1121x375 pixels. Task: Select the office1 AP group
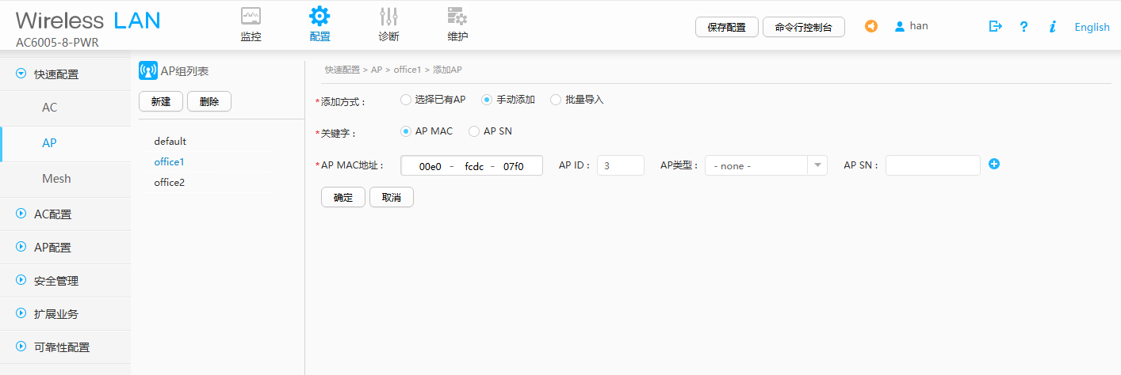click(x=169, y=161)
